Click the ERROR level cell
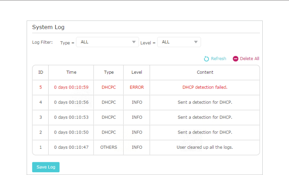289x175 pixels. 137,87
